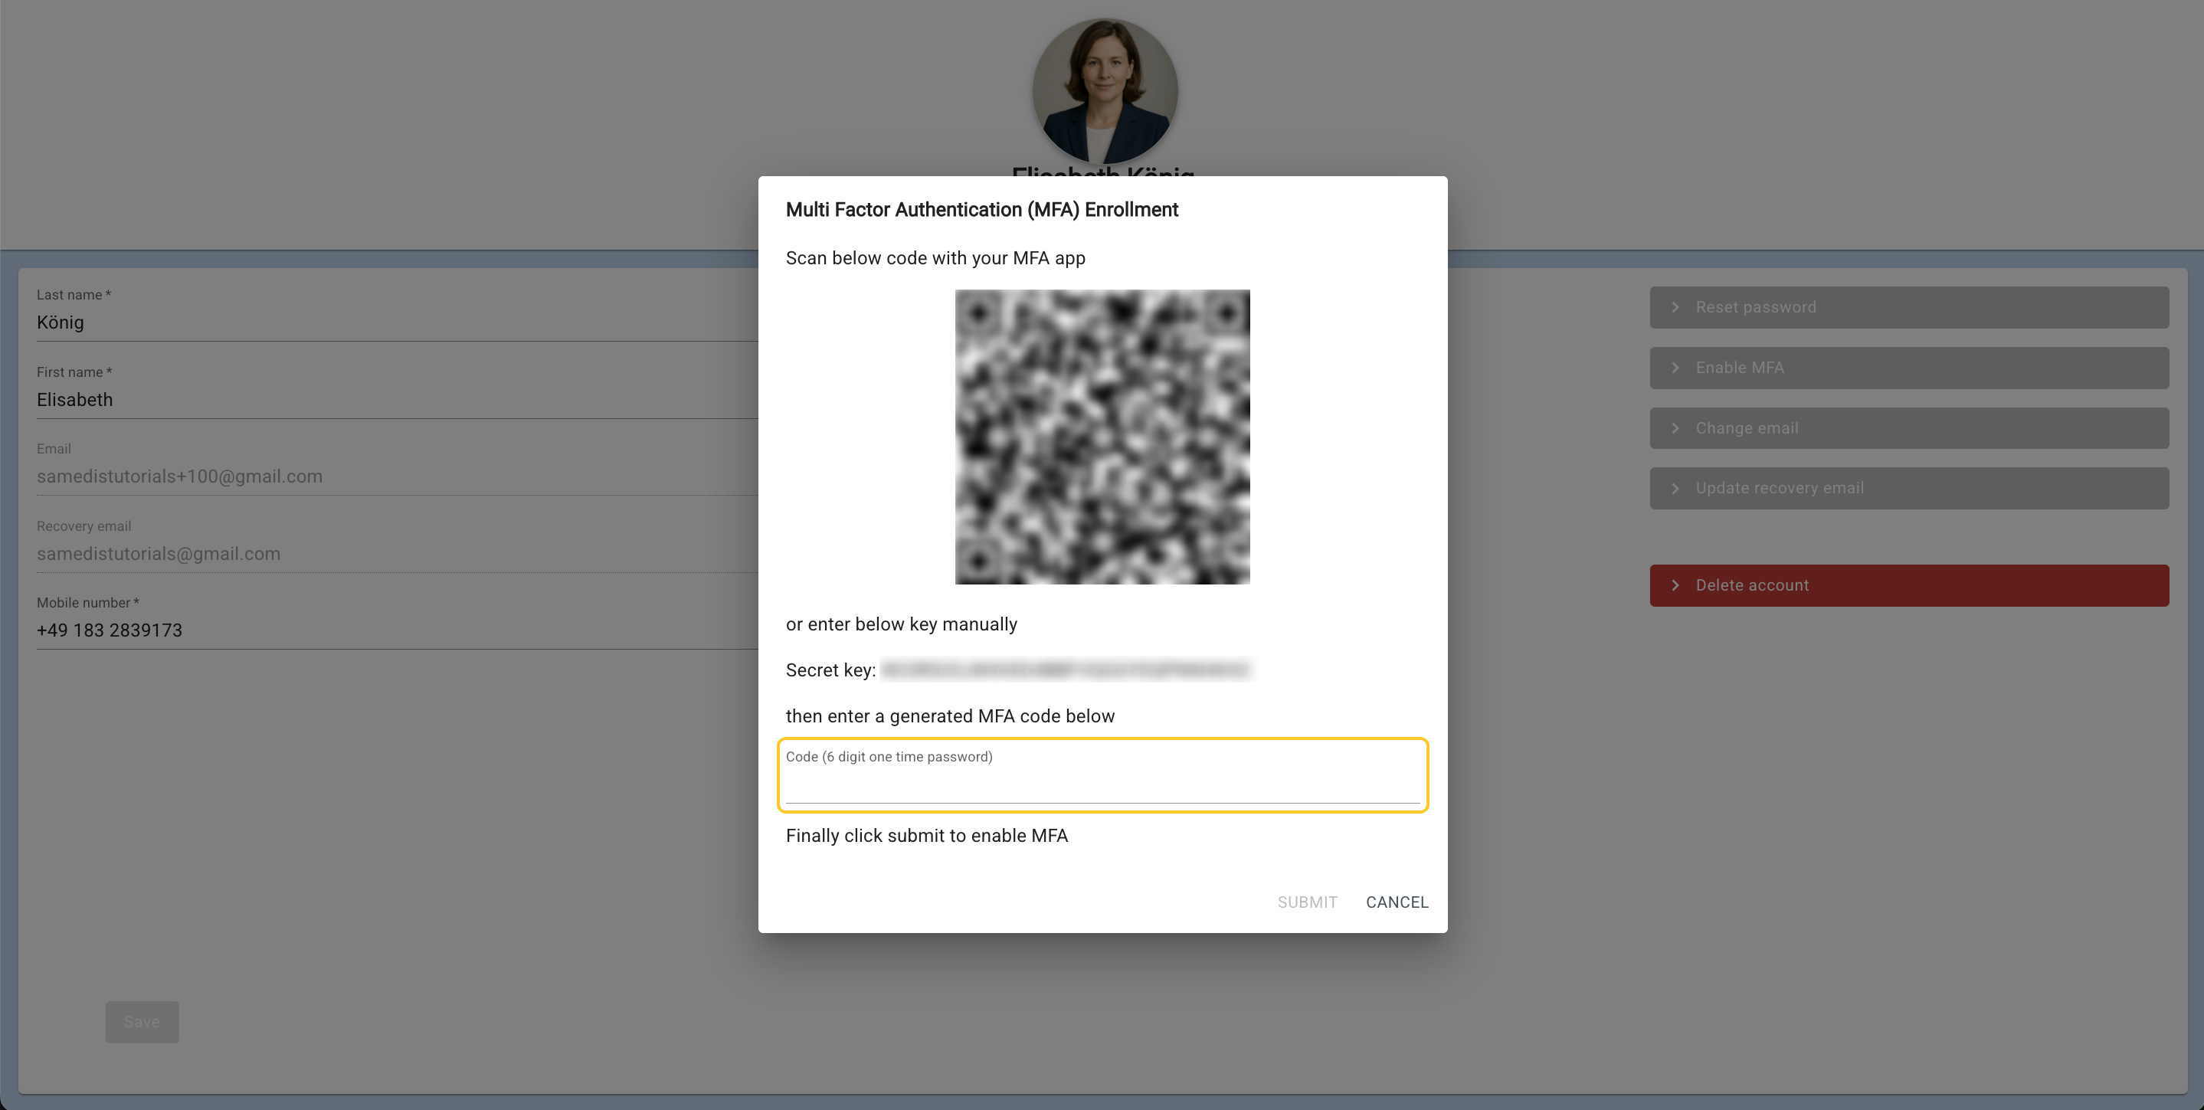Click chevron icon beside Enable MFA

coord(1675,368)
